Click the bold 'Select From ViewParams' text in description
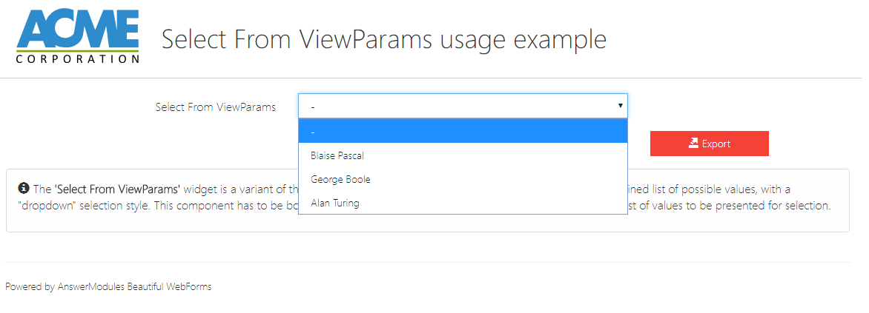Image resolution: width=869 pixels, height=313 pixels. (119, 189)
